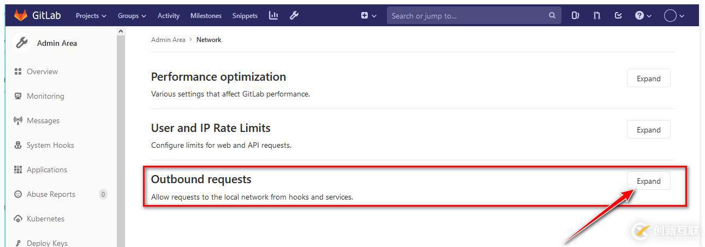Click the Kubernetes cloud icon in sidebar
Screen dimensions: 705x247
[17, 219]
